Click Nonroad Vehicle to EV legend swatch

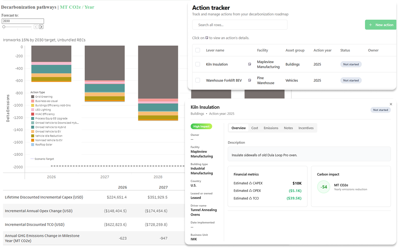coord(33,140)
